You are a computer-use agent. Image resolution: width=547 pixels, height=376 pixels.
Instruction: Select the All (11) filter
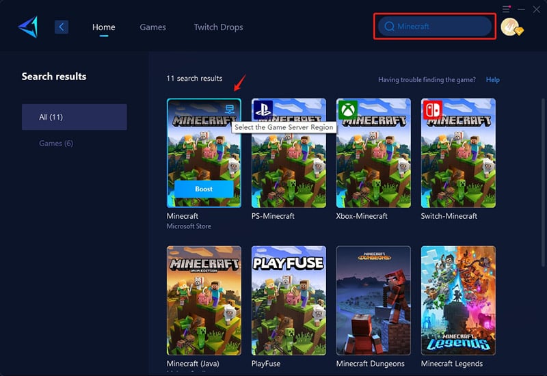[x=75, y=117]
